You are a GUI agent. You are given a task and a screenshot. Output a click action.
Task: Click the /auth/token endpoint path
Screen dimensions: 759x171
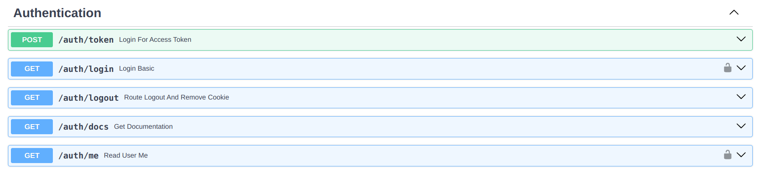[86, 40]
